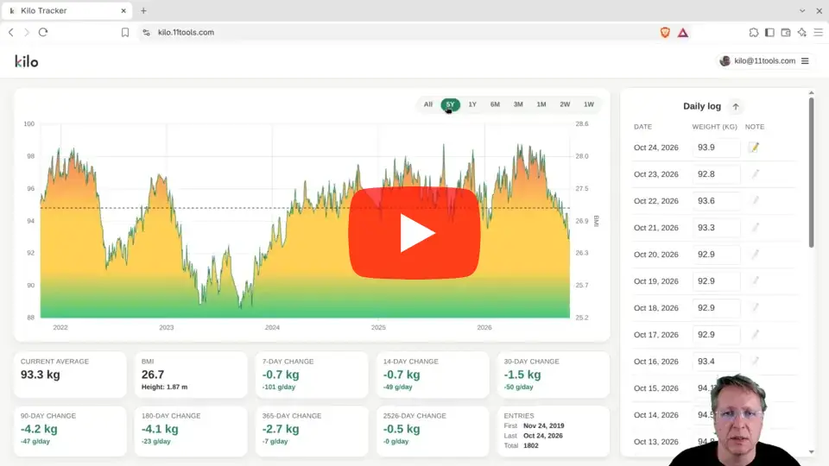
Task: Open the Brave Wallet icon
Action: coord(786,32)
